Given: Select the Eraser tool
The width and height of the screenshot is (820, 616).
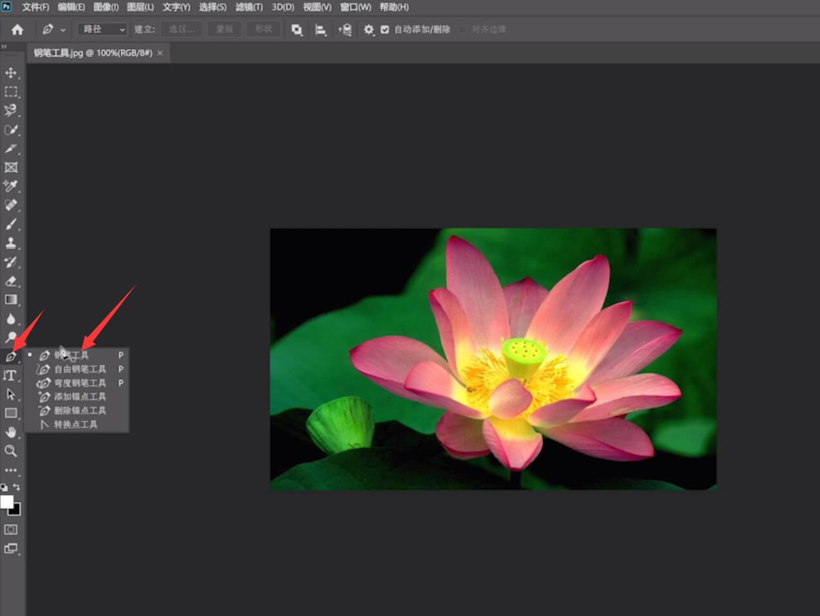Looking at the screenshot, I should pos(11,281).
